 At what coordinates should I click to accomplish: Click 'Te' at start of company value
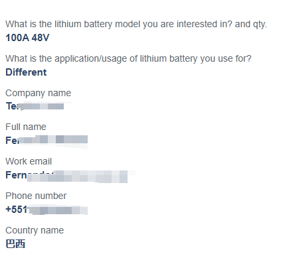click(x=11, y=106)
